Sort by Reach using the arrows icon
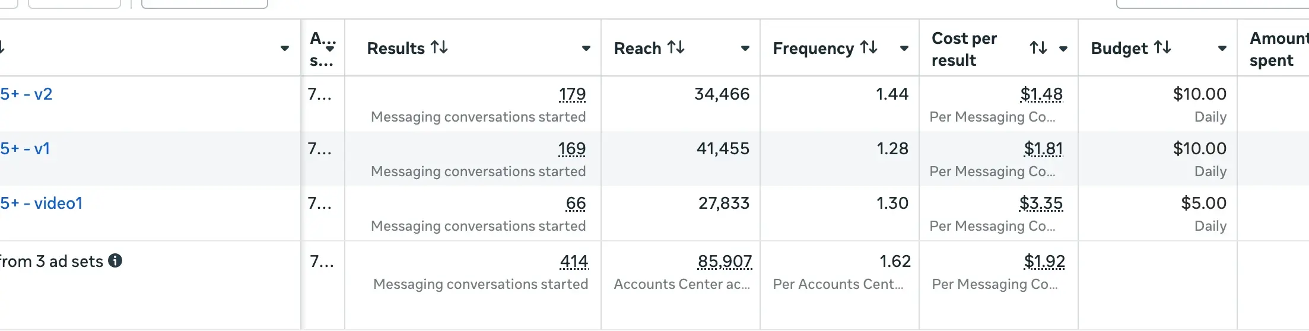The width and height of the screenshot is (1309, 331). (676, 47)
